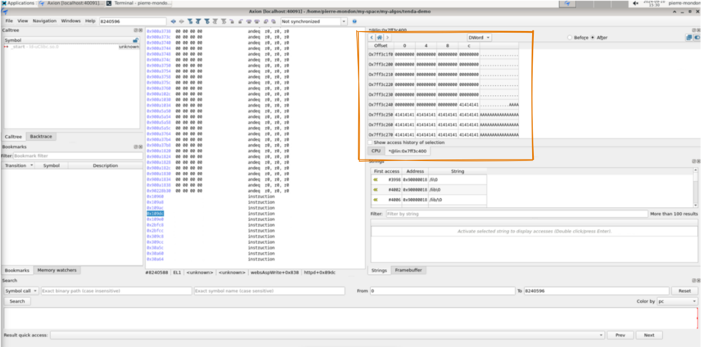701x347 pixels.
Task: Select the *@lin:0x7ff3c400 tab
Action: click(x=407, y=151)
